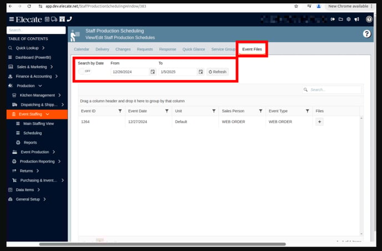Viewport: 382px width, 251px height.
Task: Click the Event ID column filter icon
Action: (120, 111)
